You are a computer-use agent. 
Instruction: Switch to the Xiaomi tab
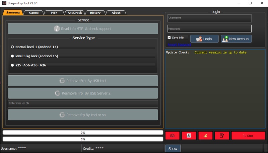[33, 13]
